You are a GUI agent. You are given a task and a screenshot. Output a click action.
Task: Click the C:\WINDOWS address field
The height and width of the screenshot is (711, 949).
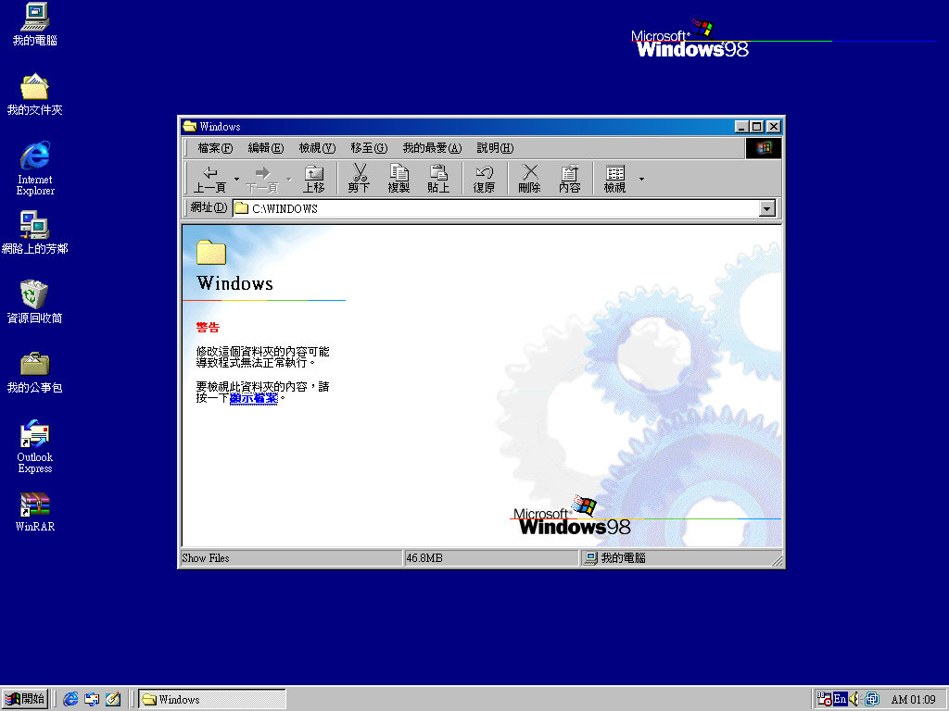click(496, 208)
